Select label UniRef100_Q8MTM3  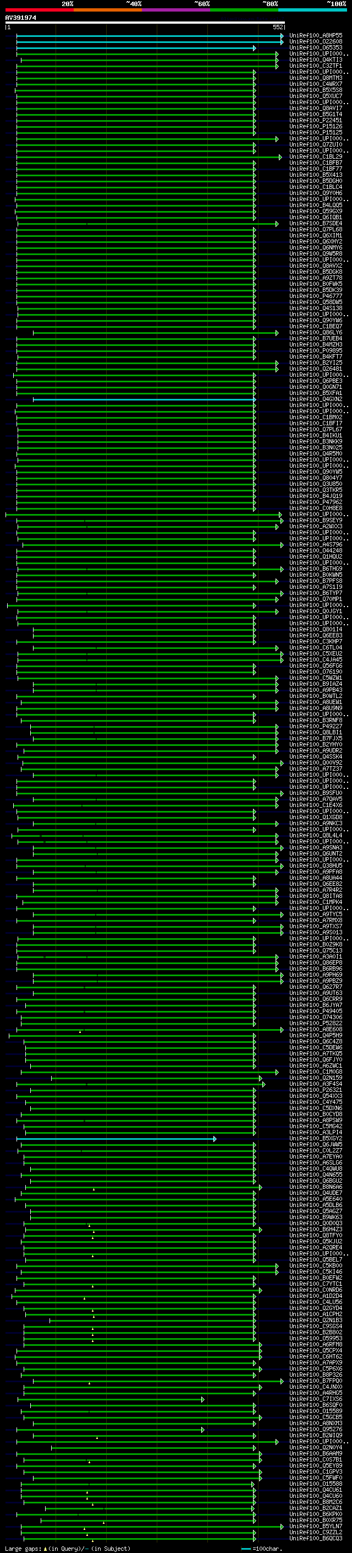(316, 78)
